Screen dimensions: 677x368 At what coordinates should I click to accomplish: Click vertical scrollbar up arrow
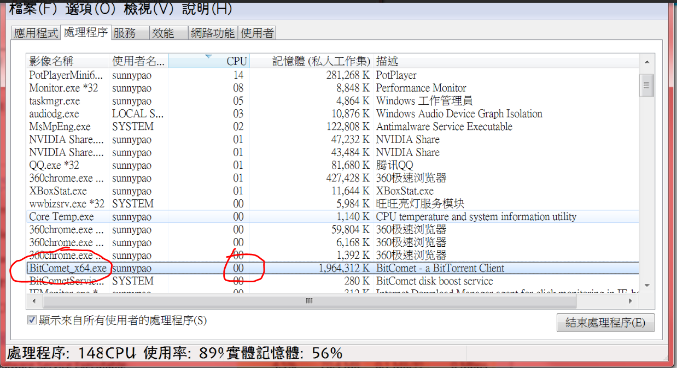click(647, 62)
